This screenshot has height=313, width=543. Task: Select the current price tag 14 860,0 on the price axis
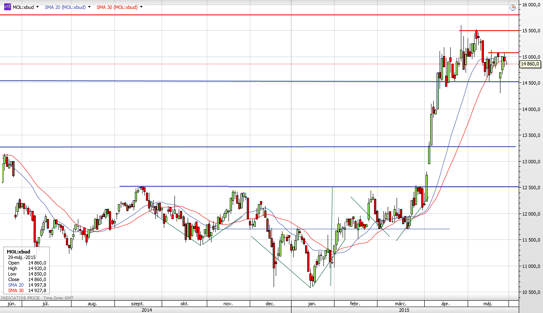click(x=530, y=64)
